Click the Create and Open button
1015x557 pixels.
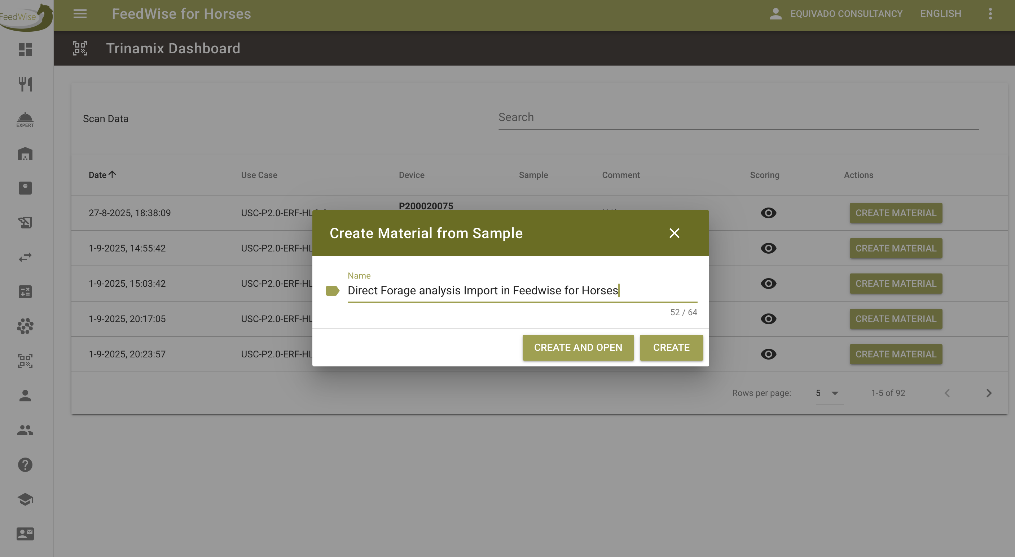point(577,348)
